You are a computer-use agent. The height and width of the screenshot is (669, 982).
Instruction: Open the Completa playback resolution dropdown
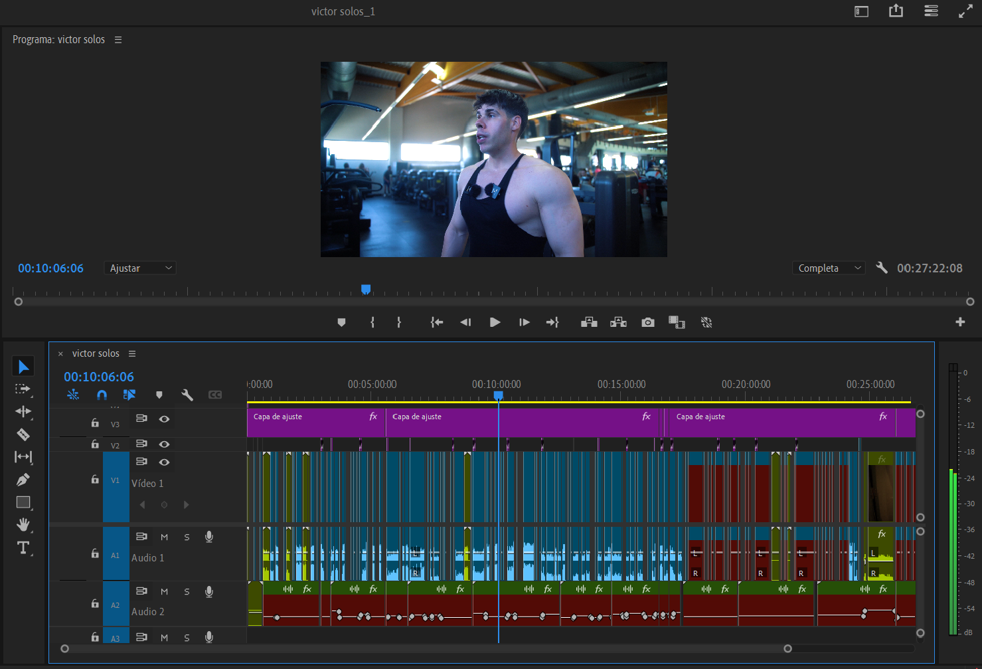tap(828, 268)
